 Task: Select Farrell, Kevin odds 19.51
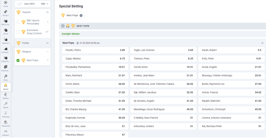pyautogui.click(x=163, y=67)
